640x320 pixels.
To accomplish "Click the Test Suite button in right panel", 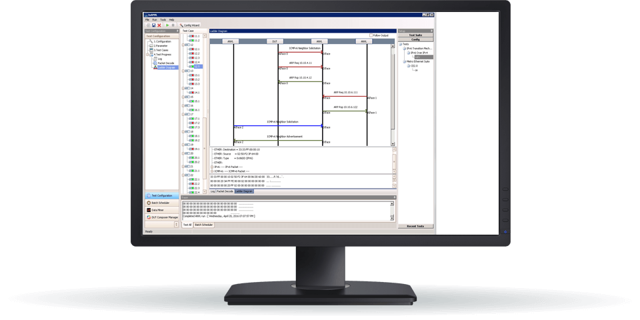I will 415,35.
